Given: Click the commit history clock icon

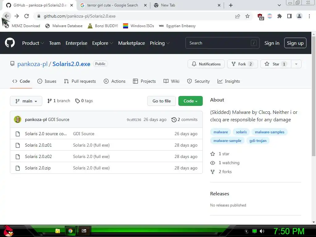Looking at the screenshot, I should click(174, 120).
